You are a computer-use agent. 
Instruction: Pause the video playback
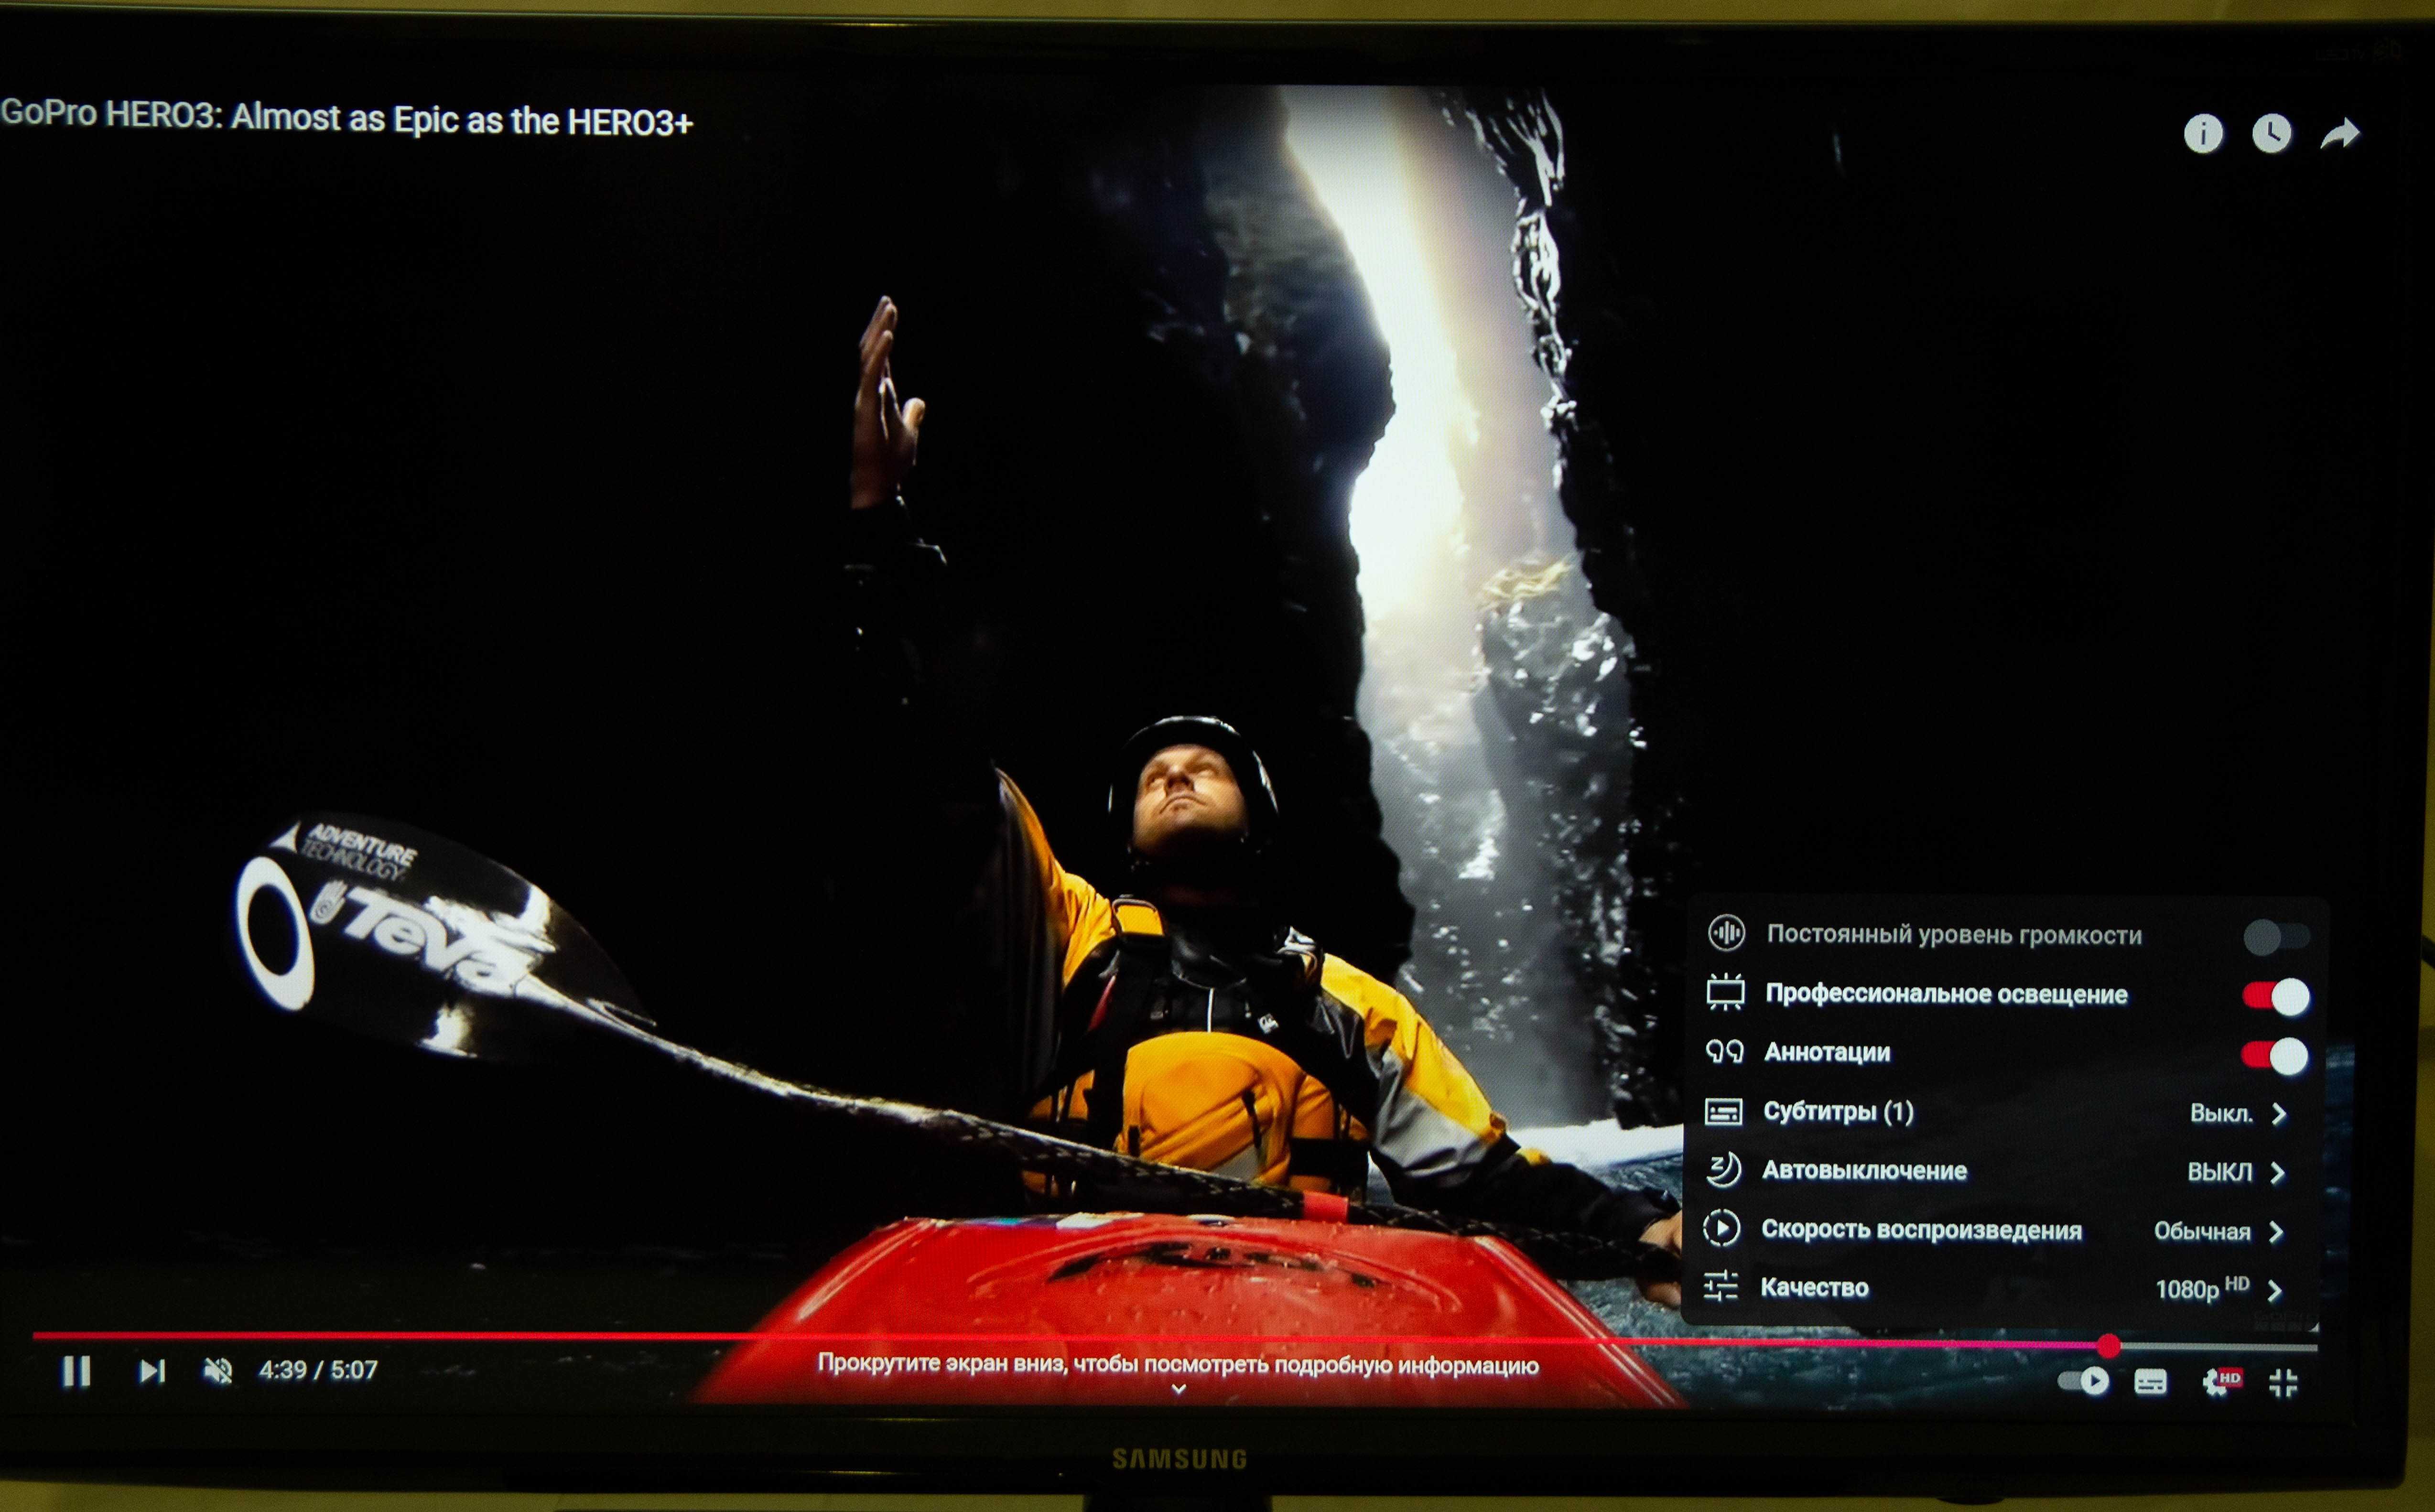76,1371
